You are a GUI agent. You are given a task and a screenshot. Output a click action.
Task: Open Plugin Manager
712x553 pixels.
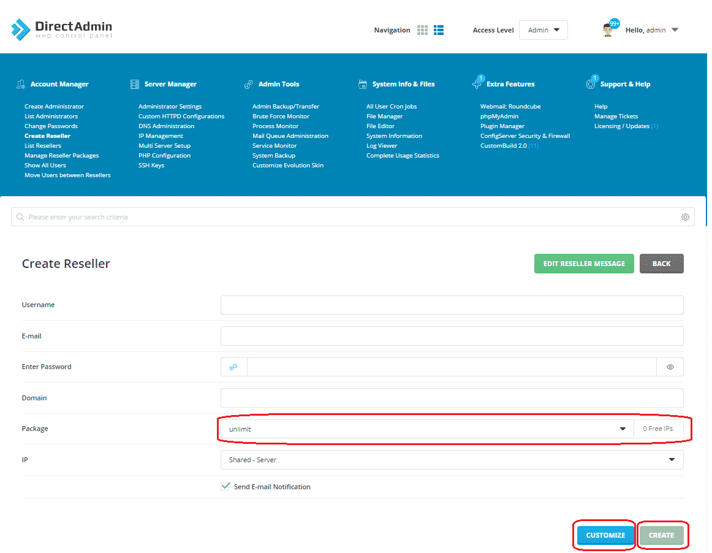pyautogui.click(x=502, y=126)
